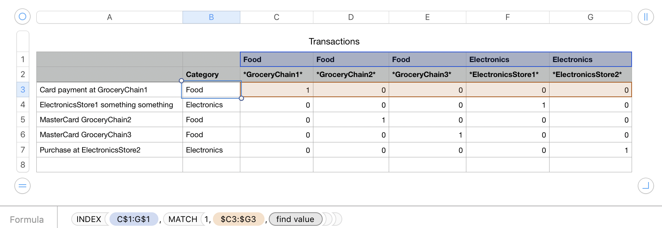Click the $C3:$G3 range reference token
The image size is (662, 228).
238,219
